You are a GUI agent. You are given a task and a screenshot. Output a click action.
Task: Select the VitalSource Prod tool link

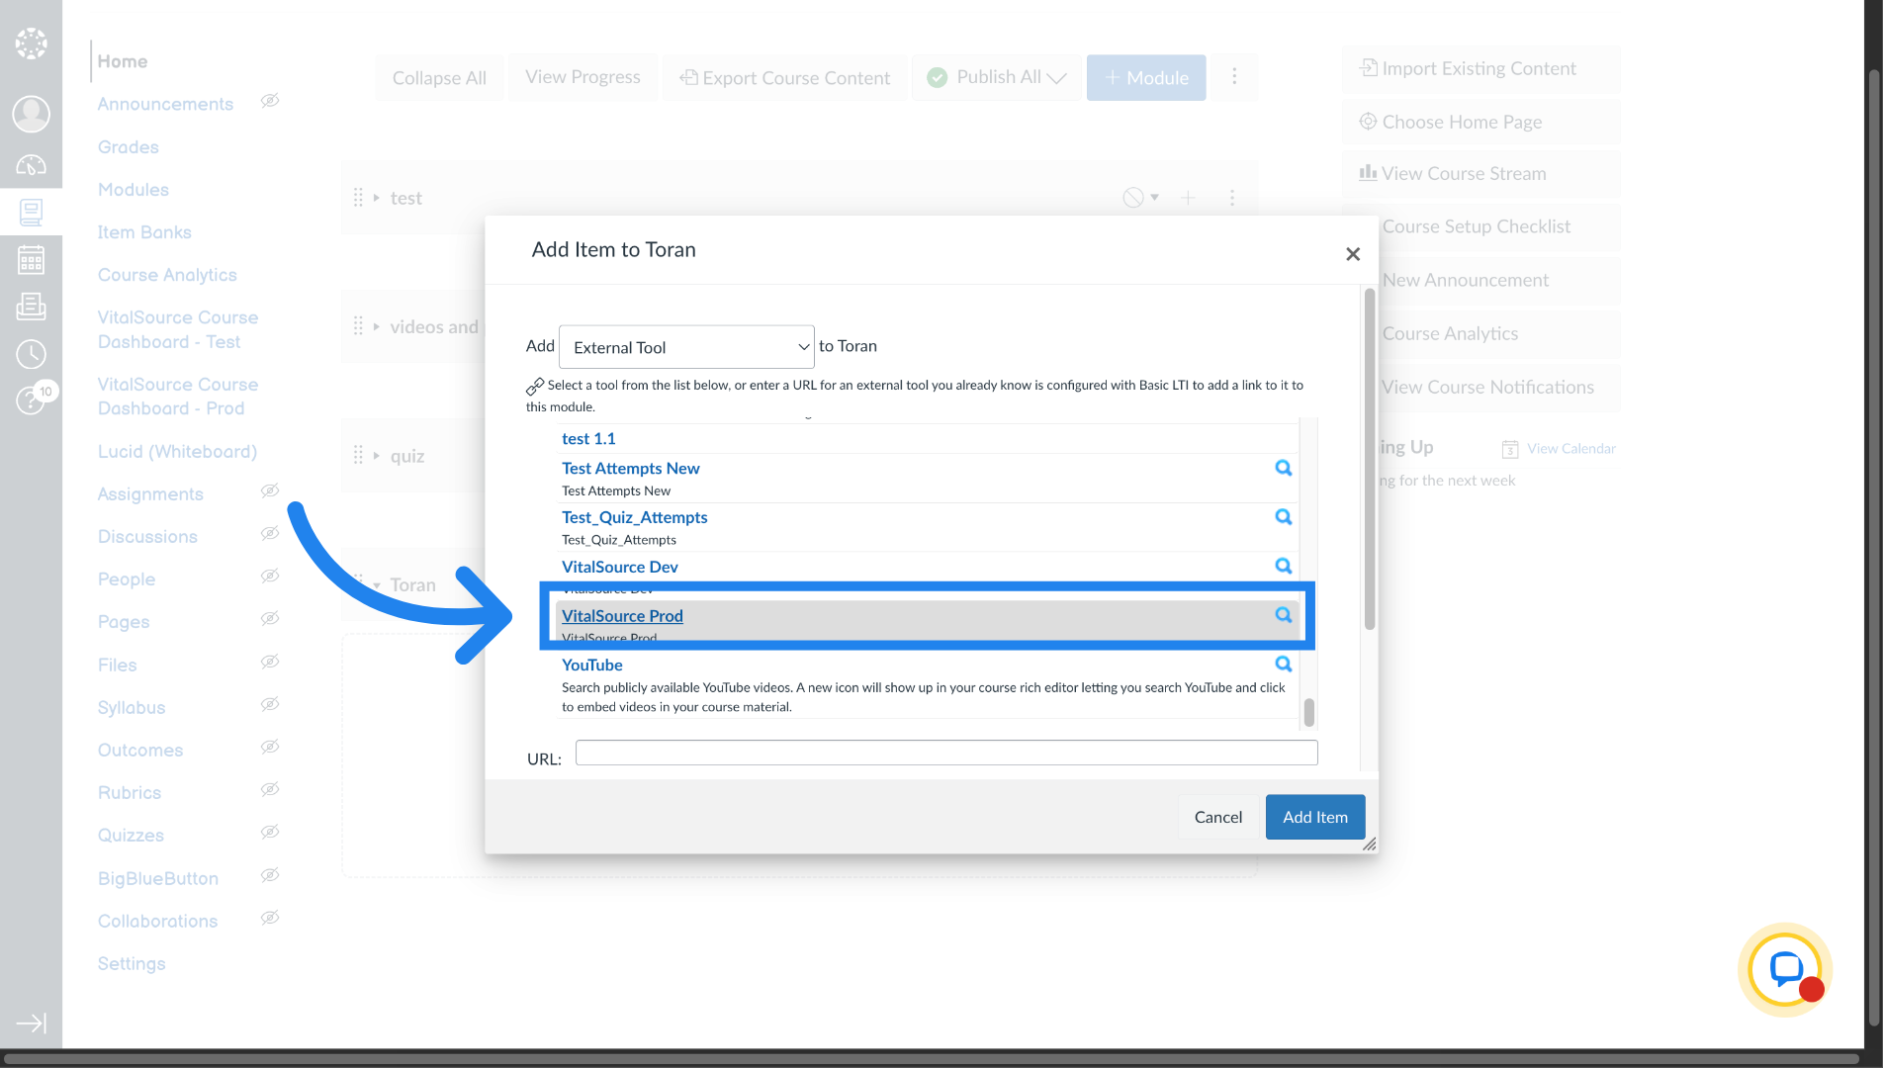[622, 616]
